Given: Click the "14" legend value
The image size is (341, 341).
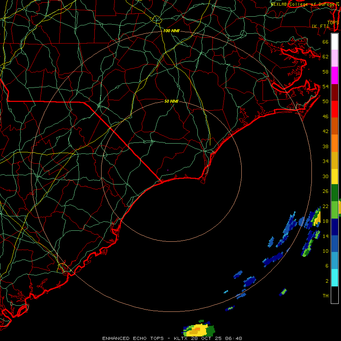Looking at the screenshot, I should pos(325,236).
